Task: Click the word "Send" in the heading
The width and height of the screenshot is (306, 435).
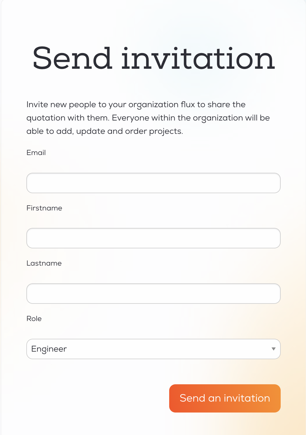Action: coord(72,59)
